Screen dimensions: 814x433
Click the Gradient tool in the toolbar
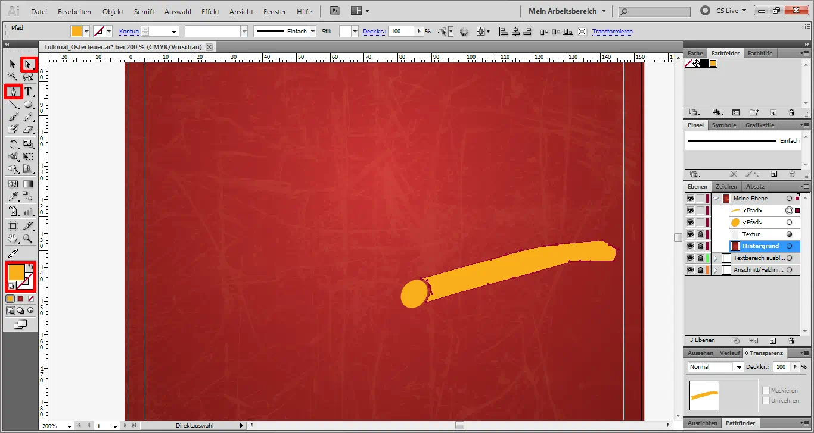pos(29,183)
